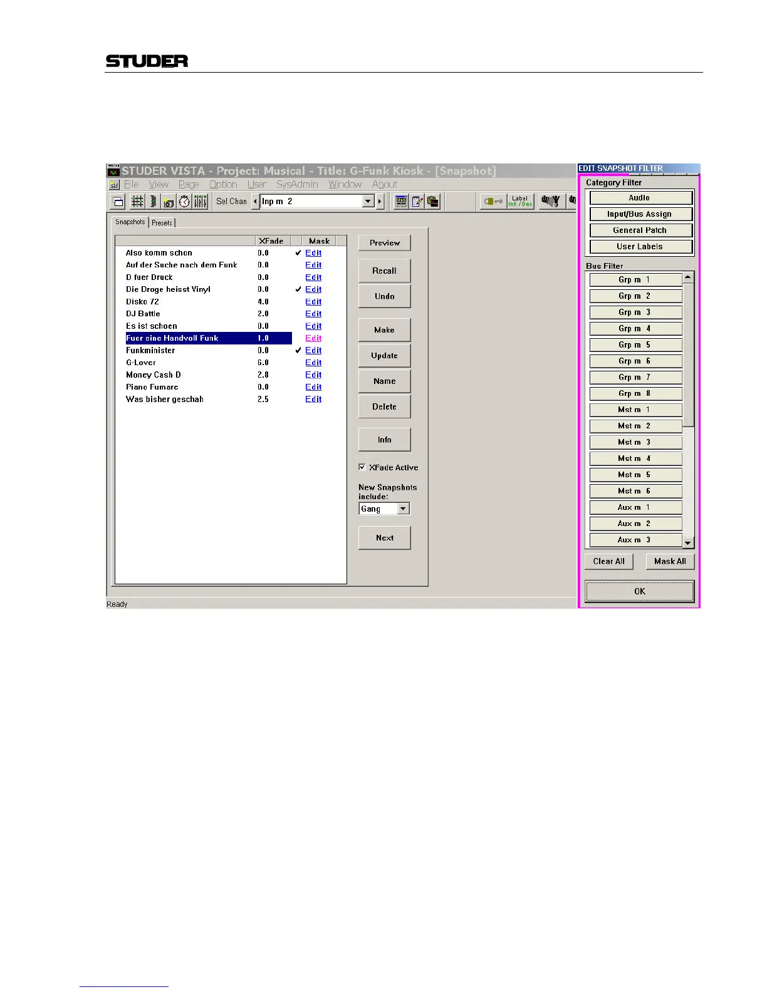This screenshot has height=992, width=767.
Task: Toggle Aux m 3 bus filter
Action: 635,540
